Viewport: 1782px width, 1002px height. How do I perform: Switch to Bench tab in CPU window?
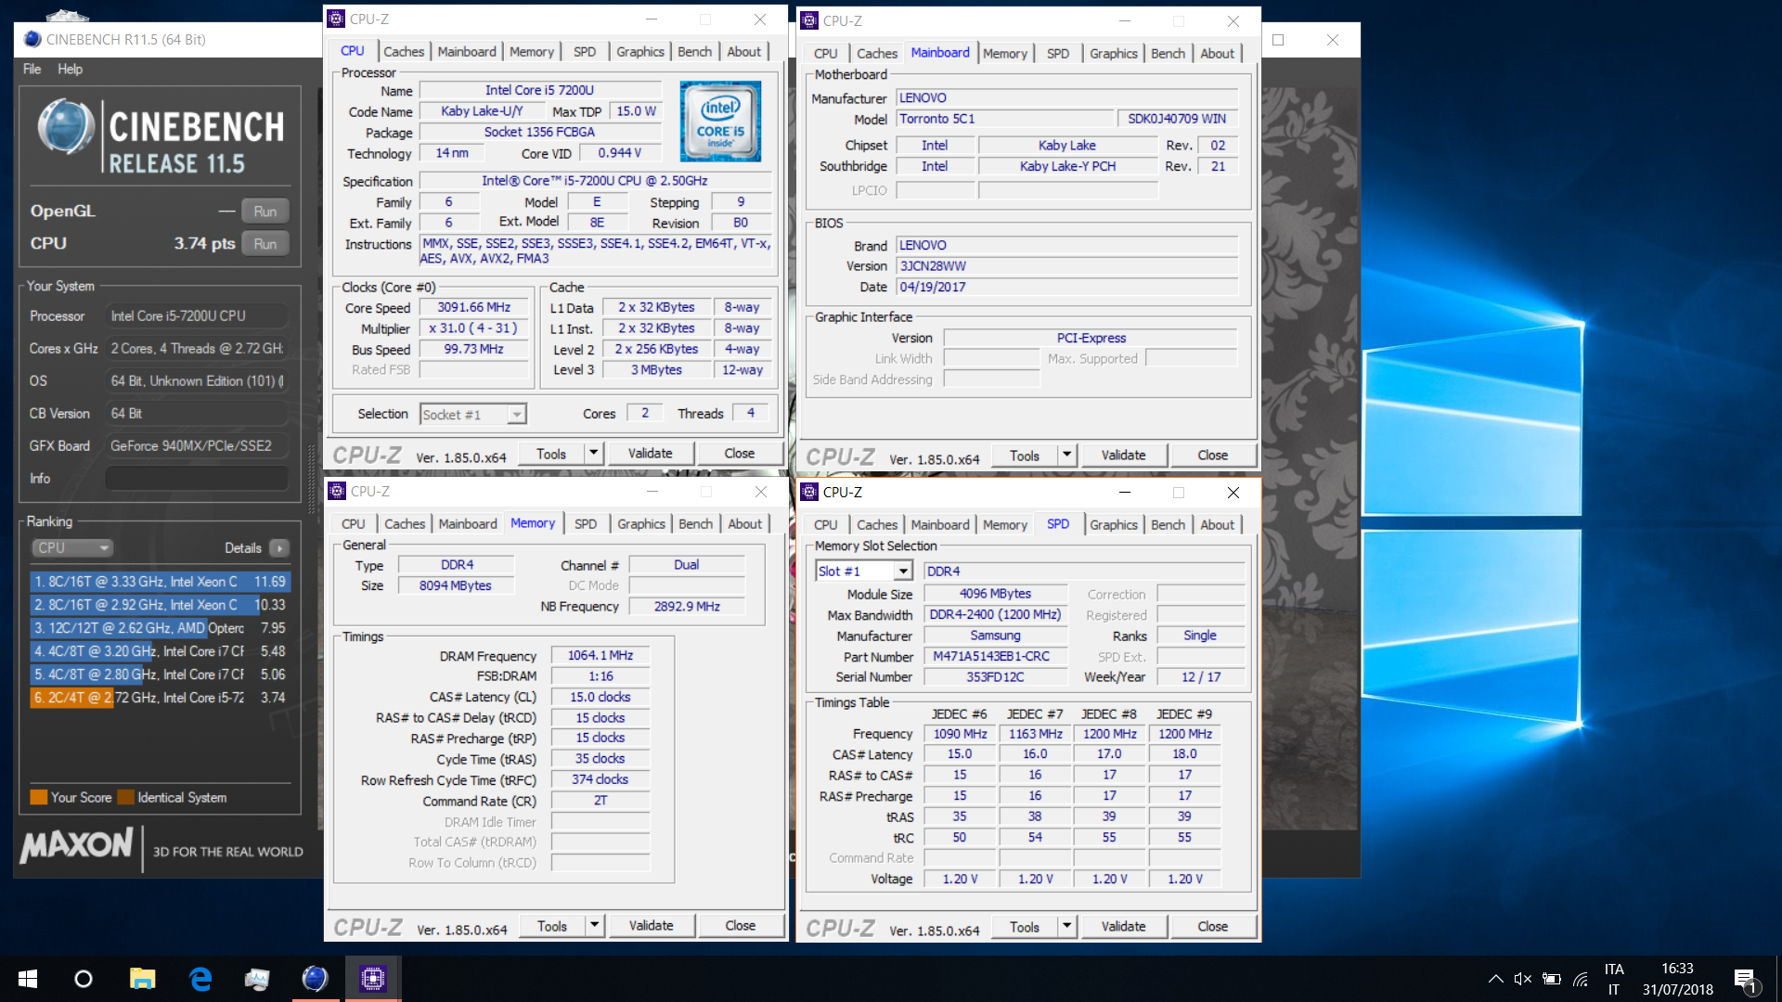[x=694, y=52]
